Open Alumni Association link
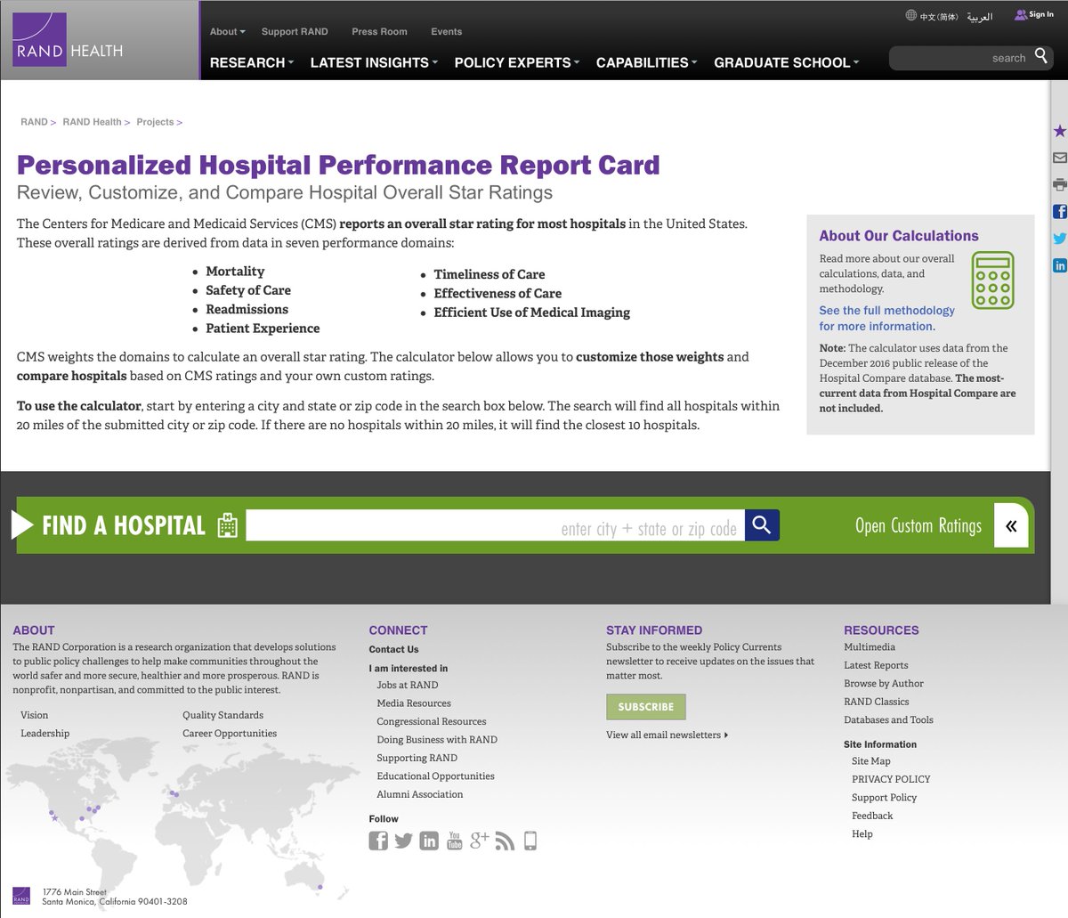This screenshot has height=918, width=1068. coord(420,794)
